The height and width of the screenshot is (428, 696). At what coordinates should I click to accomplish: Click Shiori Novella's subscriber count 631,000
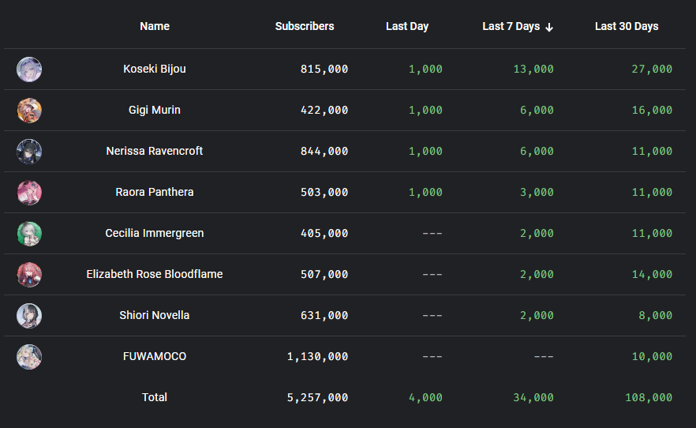click(x=324, y=316)
